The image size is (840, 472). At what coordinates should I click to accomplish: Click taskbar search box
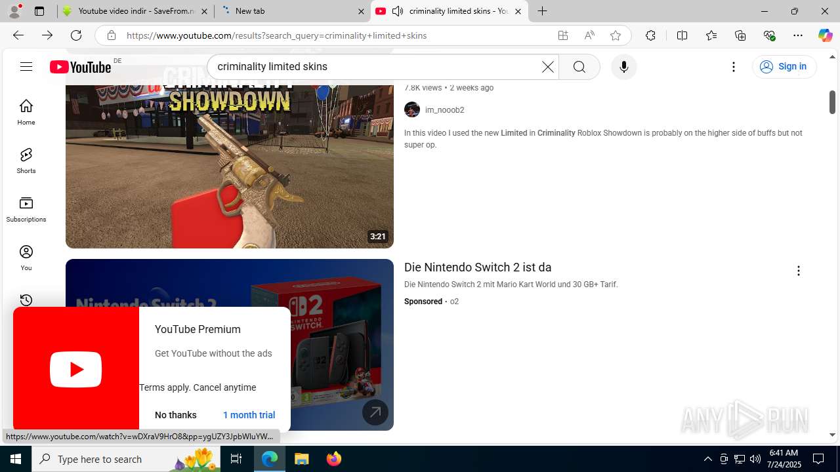click(x=126, y=459)
